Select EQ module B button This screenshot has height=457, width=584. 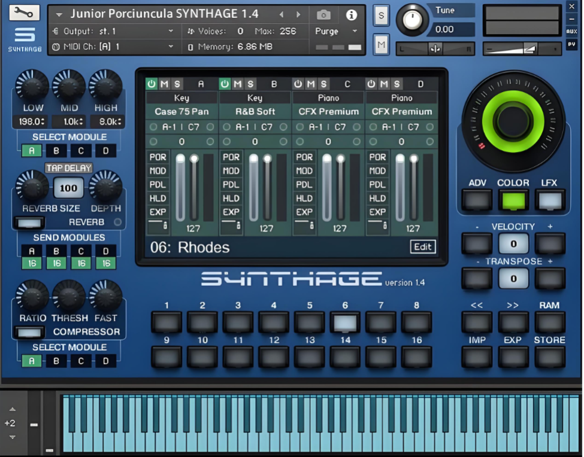click(56, 151)
